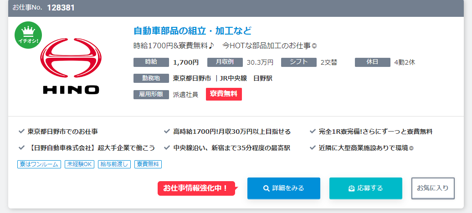Click the checkmark beside 【日野自動車株式会社】
472x213 pixels.
click(21, 148)
